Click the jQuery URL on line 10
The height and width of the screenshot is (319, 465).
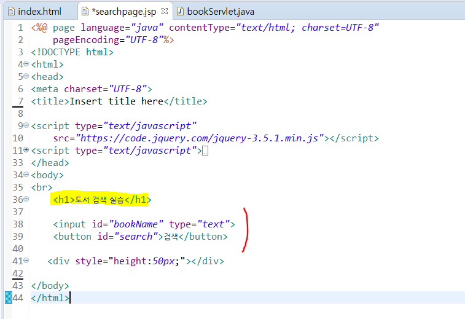200,138
